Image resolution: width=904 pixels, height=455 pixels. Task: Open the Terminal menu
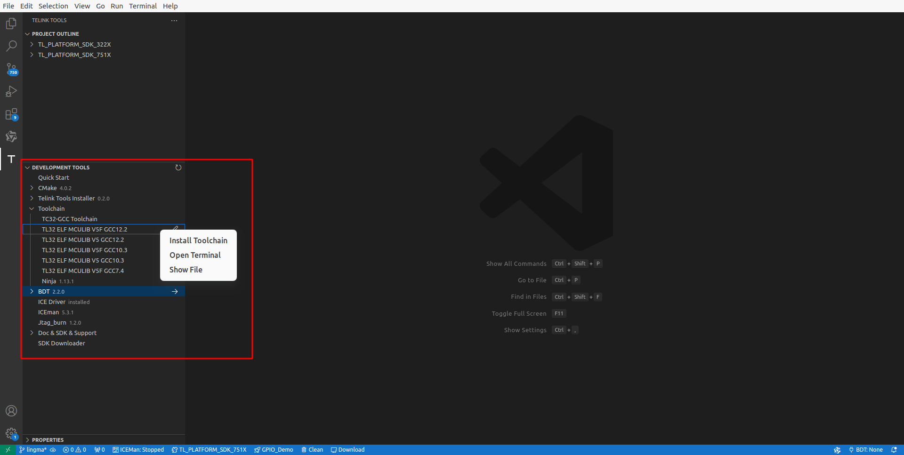click(143, 6)
